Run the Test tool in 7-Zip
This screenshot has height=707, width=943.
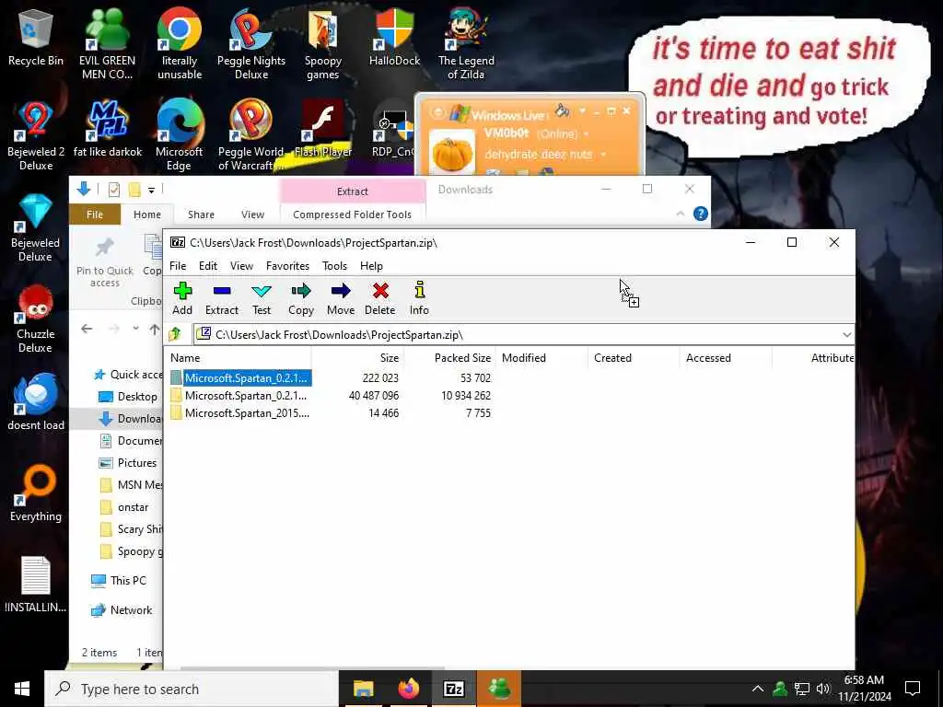261,299
